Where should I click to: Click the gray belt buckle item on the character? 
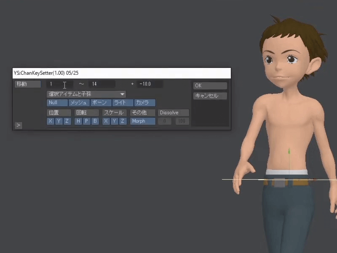(x=279, y=183)
